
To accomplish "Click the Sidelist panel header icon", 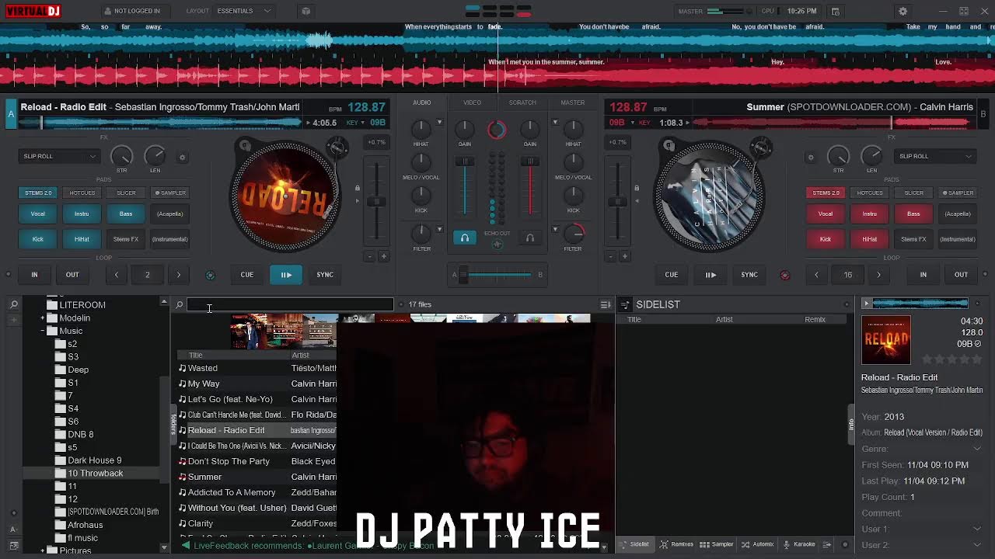I will pyautogui.click(x=624, y=304).
